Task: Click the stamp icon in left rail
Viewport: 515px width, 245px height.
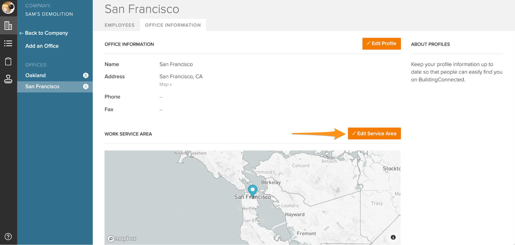Action: [x=8, y=79]
